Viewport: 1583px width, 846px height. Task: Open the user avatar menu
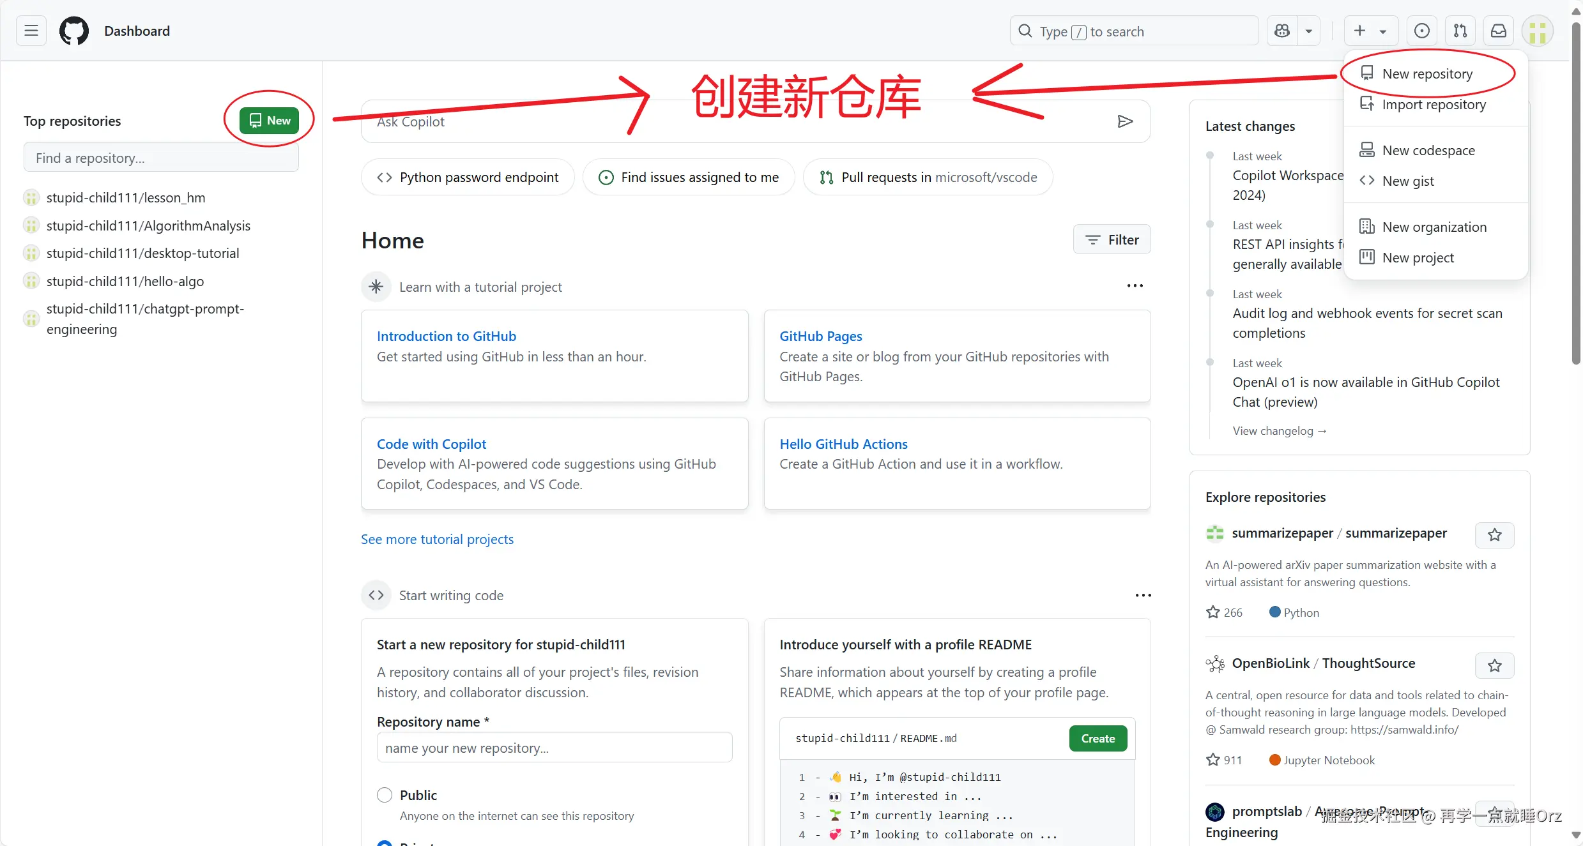click(1538, 31)
